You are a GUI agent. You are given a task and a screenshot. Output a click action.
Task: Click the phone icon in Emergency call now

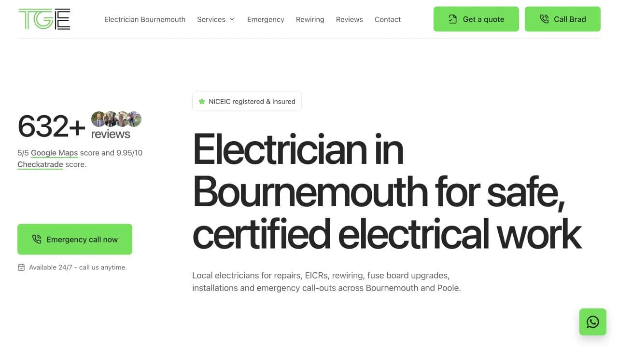37,239
